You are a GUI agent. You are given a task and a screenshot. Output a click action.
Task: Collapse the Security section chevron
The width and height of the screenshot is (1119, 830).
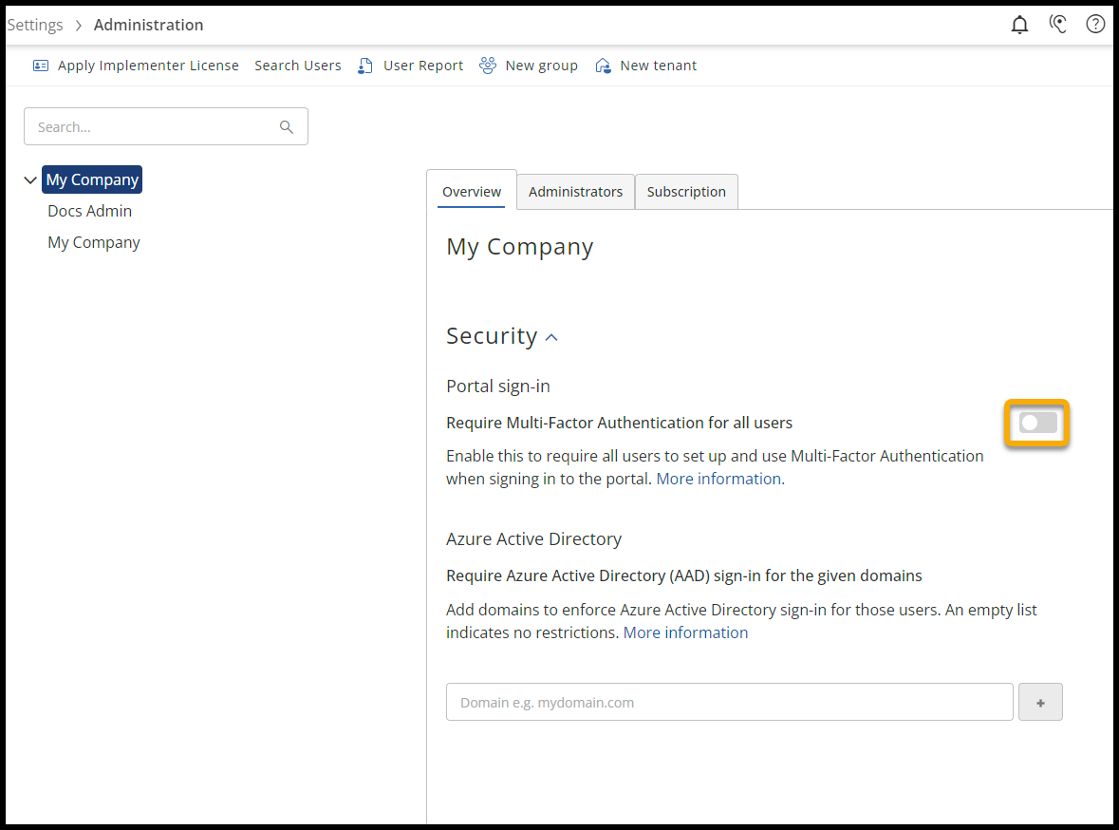tap(551, 337)
